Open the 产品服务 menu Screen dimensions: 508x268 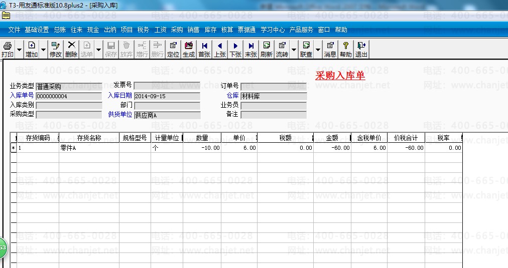click(x=301, y=30)
